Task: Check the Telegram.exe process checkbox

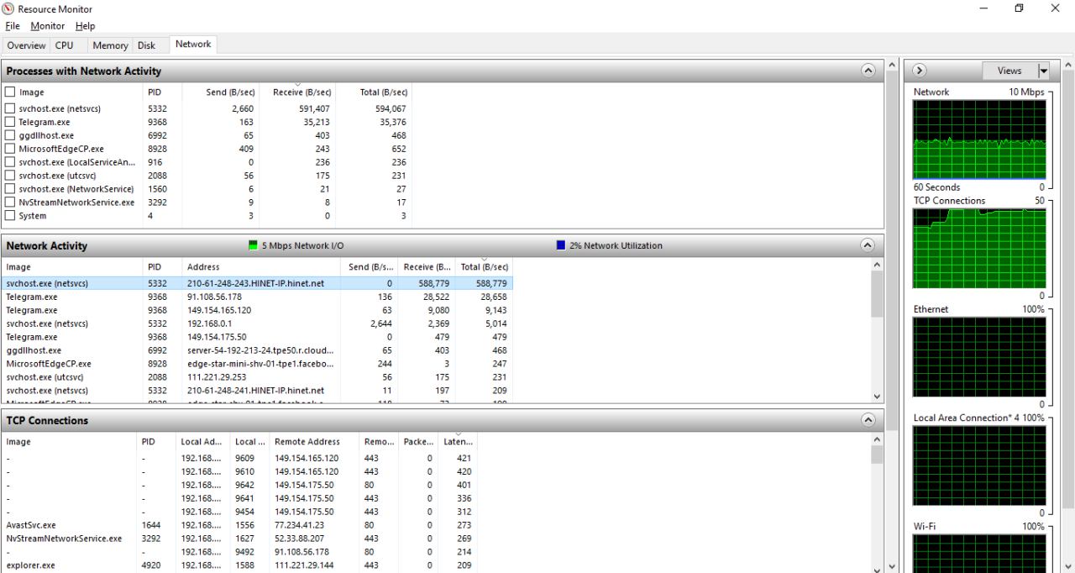Action: coord(10,122)
